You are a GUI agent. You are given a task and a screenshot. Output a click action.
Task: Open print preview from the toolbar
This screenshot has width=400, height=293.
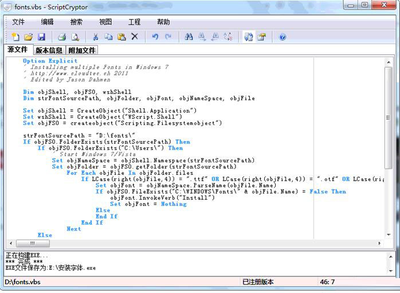tap(75, 37)
